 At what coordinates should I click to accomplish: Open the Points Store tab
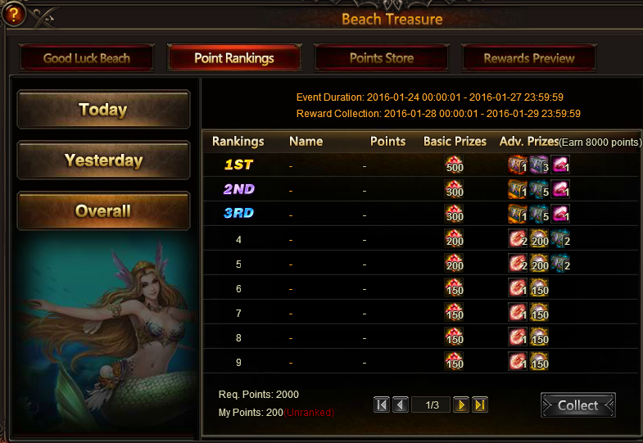[382, 58]
